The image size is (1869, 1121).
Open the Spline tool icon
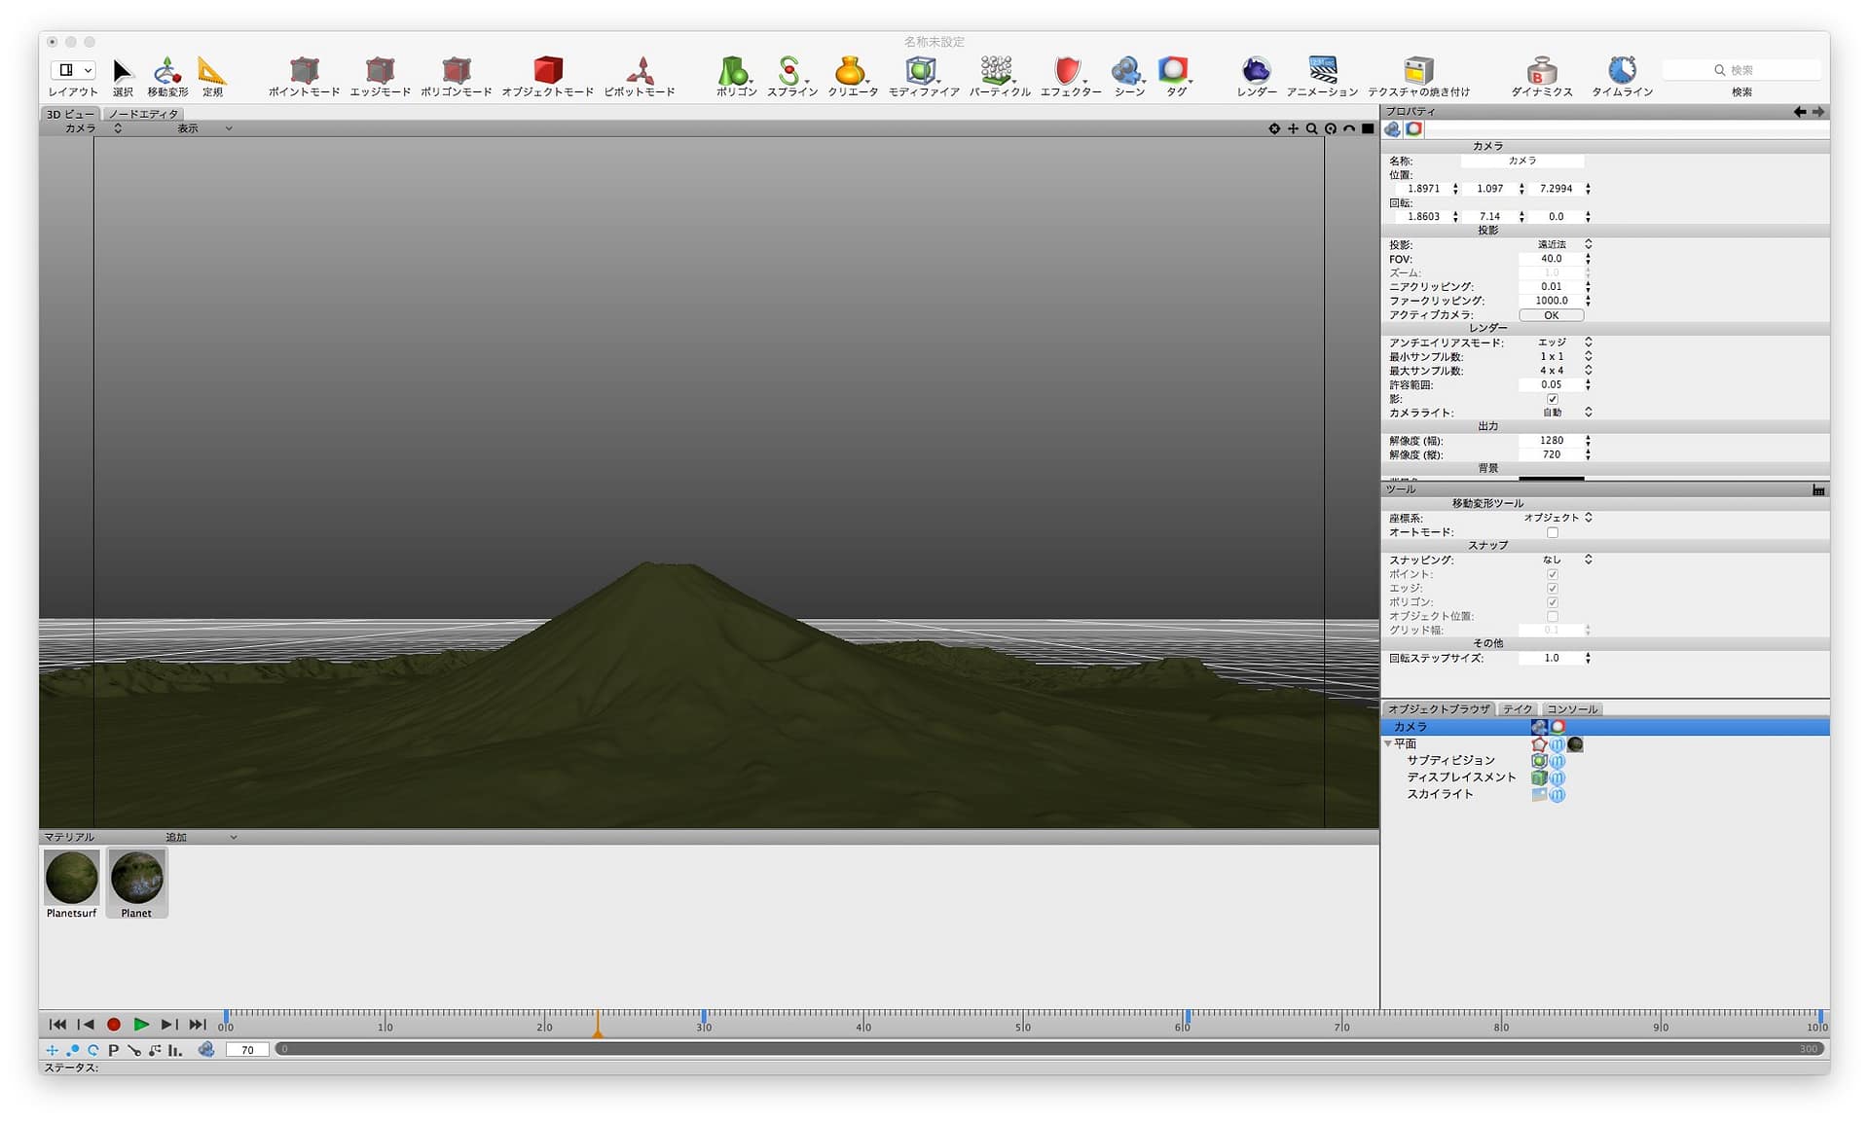[x=789, y=71]
